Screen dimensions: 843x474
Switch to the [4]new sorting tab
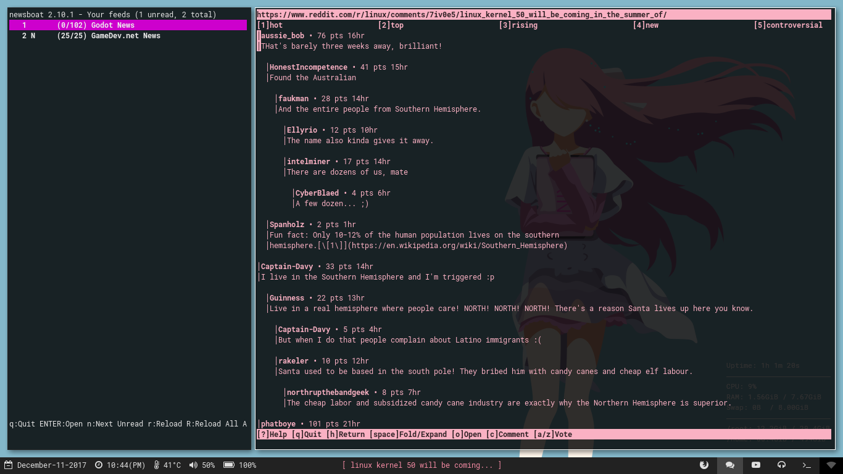(646, 25)
